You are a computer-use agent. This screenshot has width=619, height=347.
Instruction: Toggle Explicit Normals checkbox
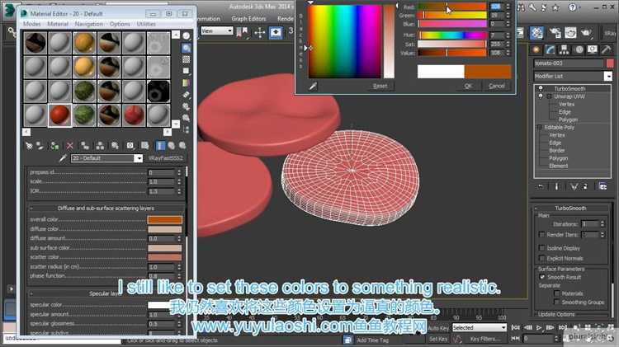click(x=541, y=258)
